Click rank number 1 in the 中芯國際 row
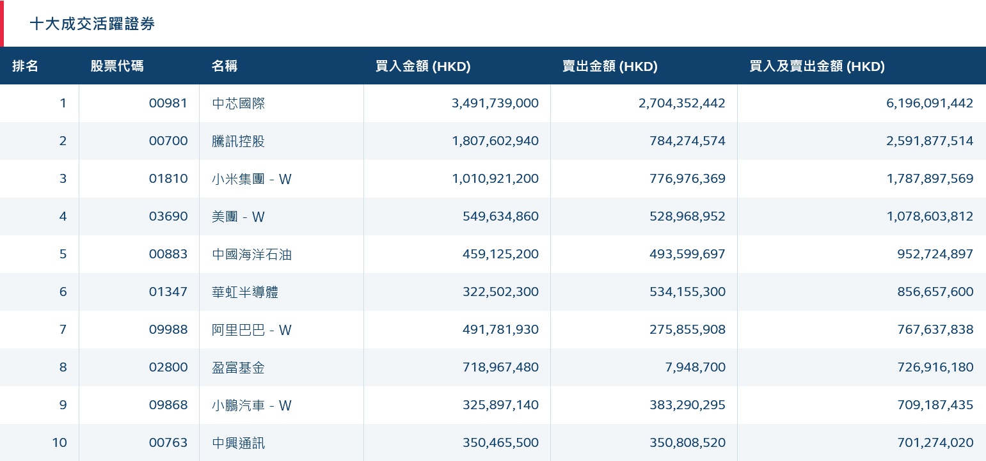This screenshot has width=986, height=461. (x=63, y=103)
